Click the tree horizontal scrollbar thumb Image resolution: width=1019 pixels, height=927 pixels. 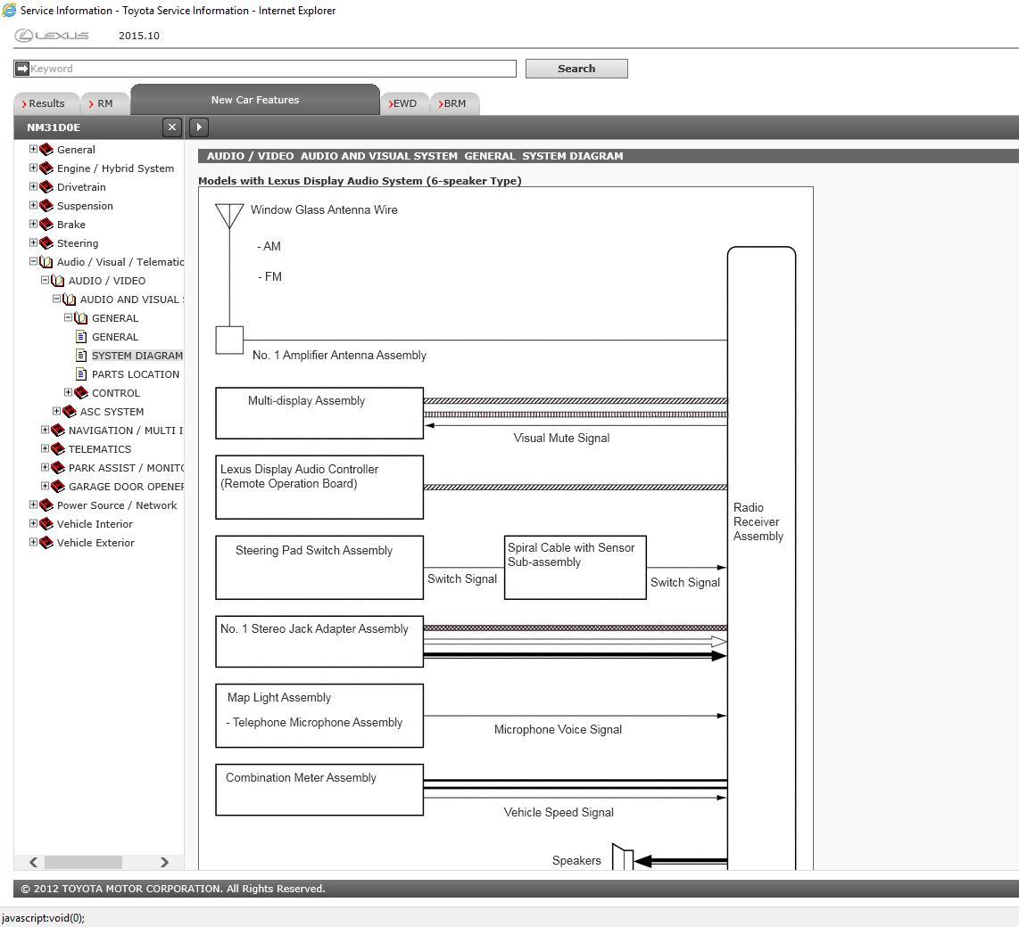pos(83,862)
